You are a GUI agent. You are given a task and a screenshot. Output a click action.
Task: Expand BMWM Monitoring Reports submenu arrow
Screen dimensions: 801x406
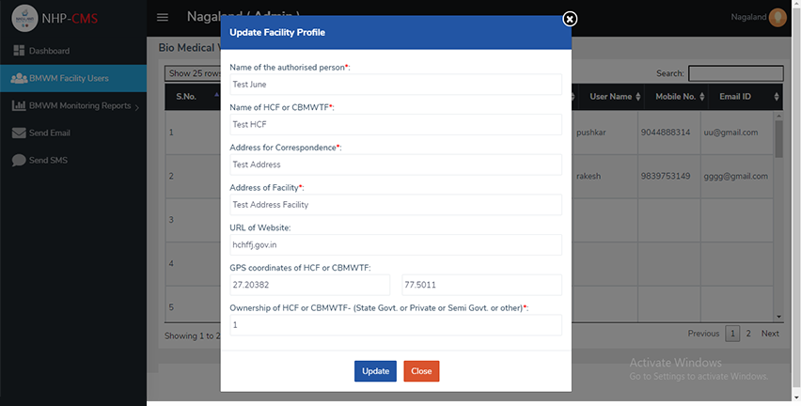click(x=137, y=107)
